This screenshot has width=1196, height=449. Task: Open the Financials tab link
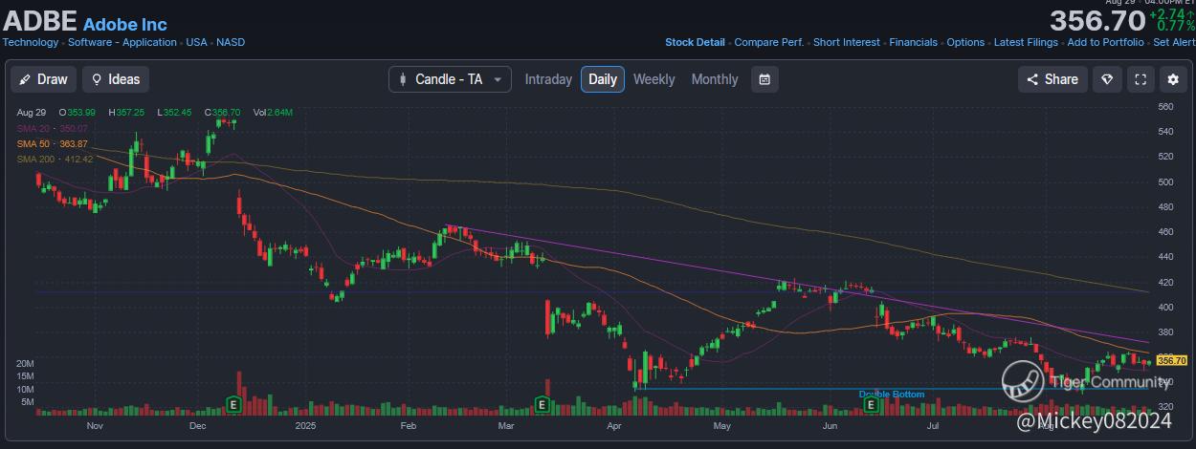914,42
